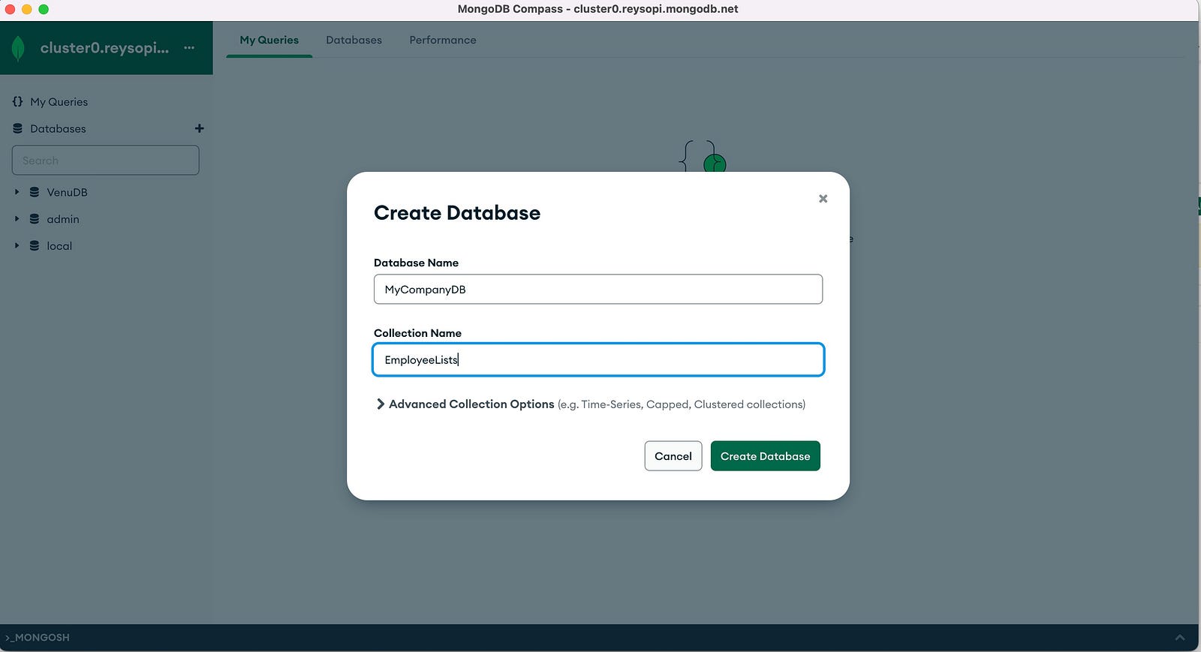
Task: Expand the local database tree node
Action: click(x=17, y=245)
